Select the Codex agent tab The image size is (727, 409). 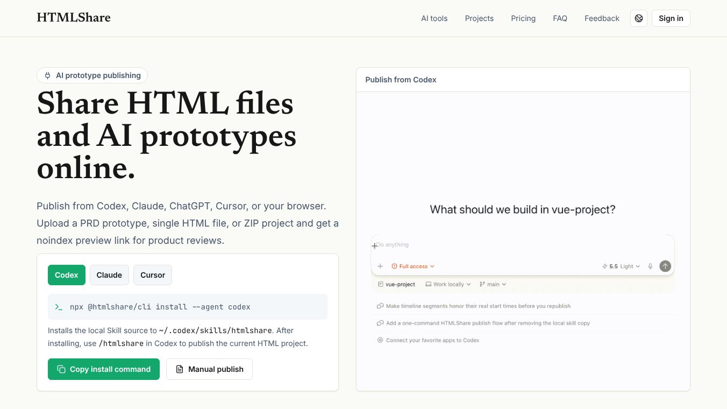[x=67, y=275]
